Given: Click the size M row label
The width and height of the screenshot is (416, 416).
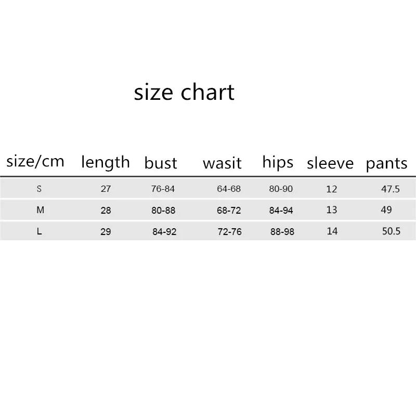Looking at the screenshot, I should (40, 211).
